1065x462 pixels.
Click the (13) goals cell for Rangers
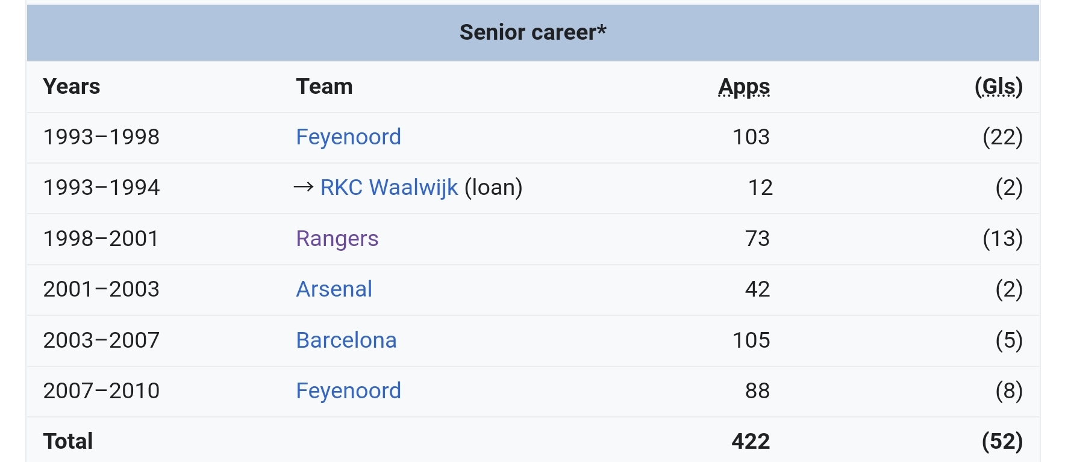coord(1002,239)
